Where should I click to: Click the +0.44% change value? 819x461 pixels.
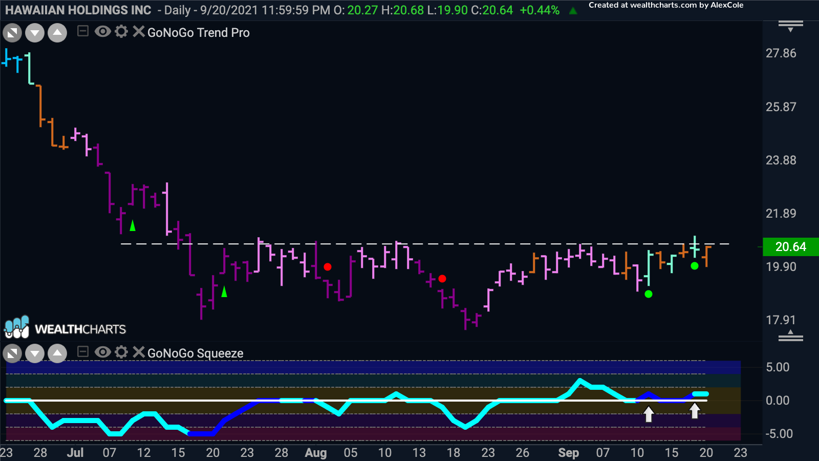(x=540, y=10)
